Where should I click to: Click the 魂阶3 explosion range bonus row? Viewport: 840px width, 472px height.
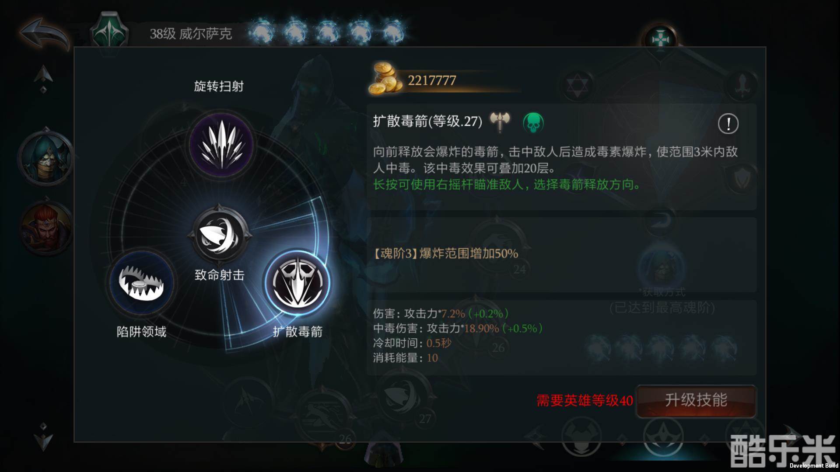pos(562,254)
